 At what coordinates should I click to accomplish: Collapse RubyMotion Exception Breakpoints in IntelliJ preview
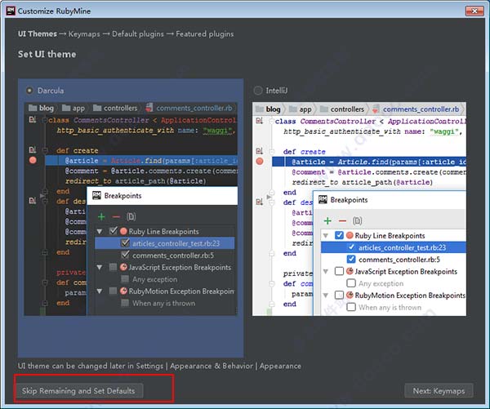pyautogui.click(x=326, y=296)
